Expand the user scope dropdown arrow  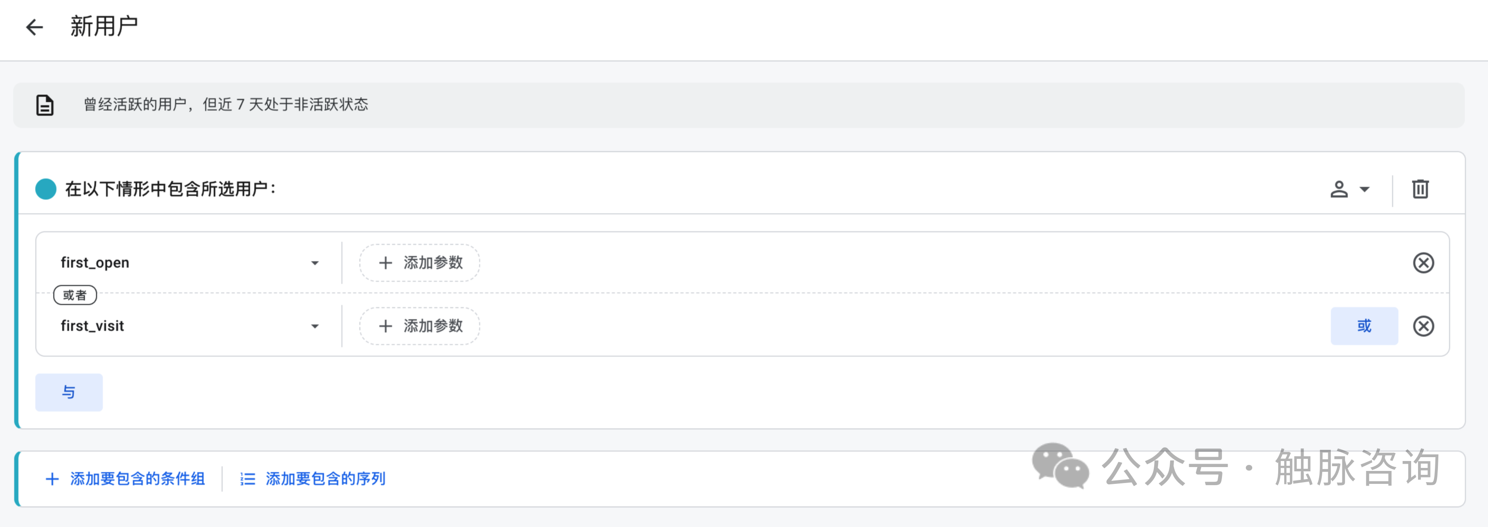pyautogui.click(x=1365, y=189)
